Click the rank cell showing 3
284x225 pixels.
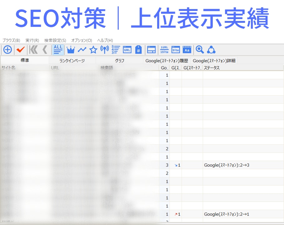[165, 165]
